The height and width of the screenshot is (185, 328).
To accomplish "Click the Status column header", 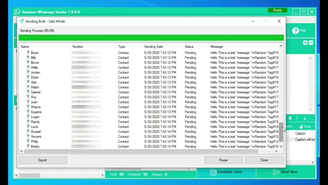I will (x=195, y=46).
